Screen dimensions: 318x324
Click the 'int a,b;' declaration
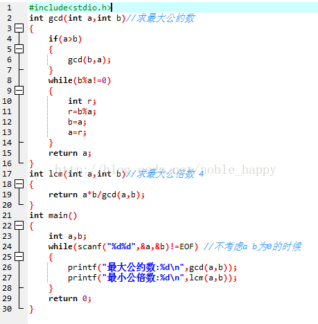tap(67, 236)
